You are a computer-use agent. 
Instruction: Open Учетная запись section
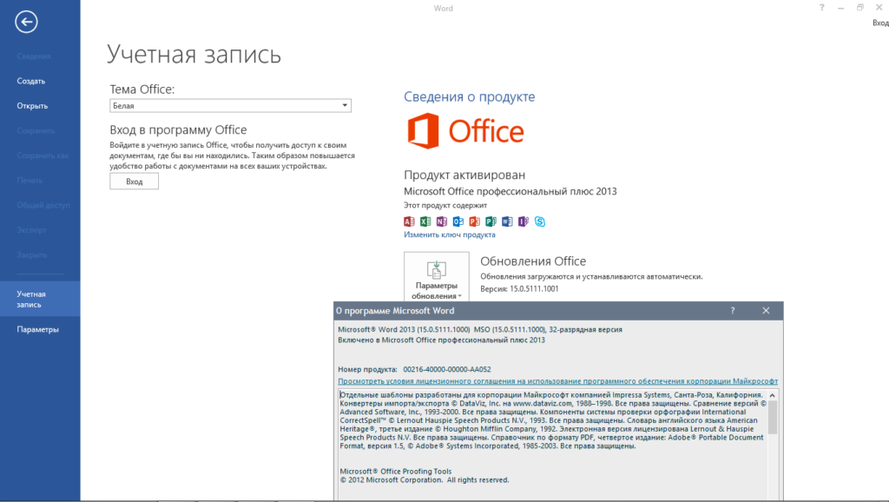tap(40, 299)
